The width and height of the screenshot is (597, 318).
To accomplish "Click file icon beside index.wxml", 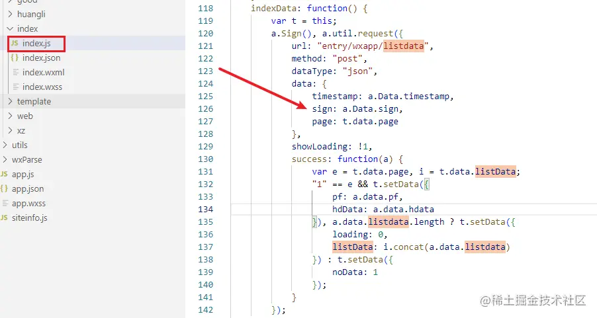I will [16, 72].
